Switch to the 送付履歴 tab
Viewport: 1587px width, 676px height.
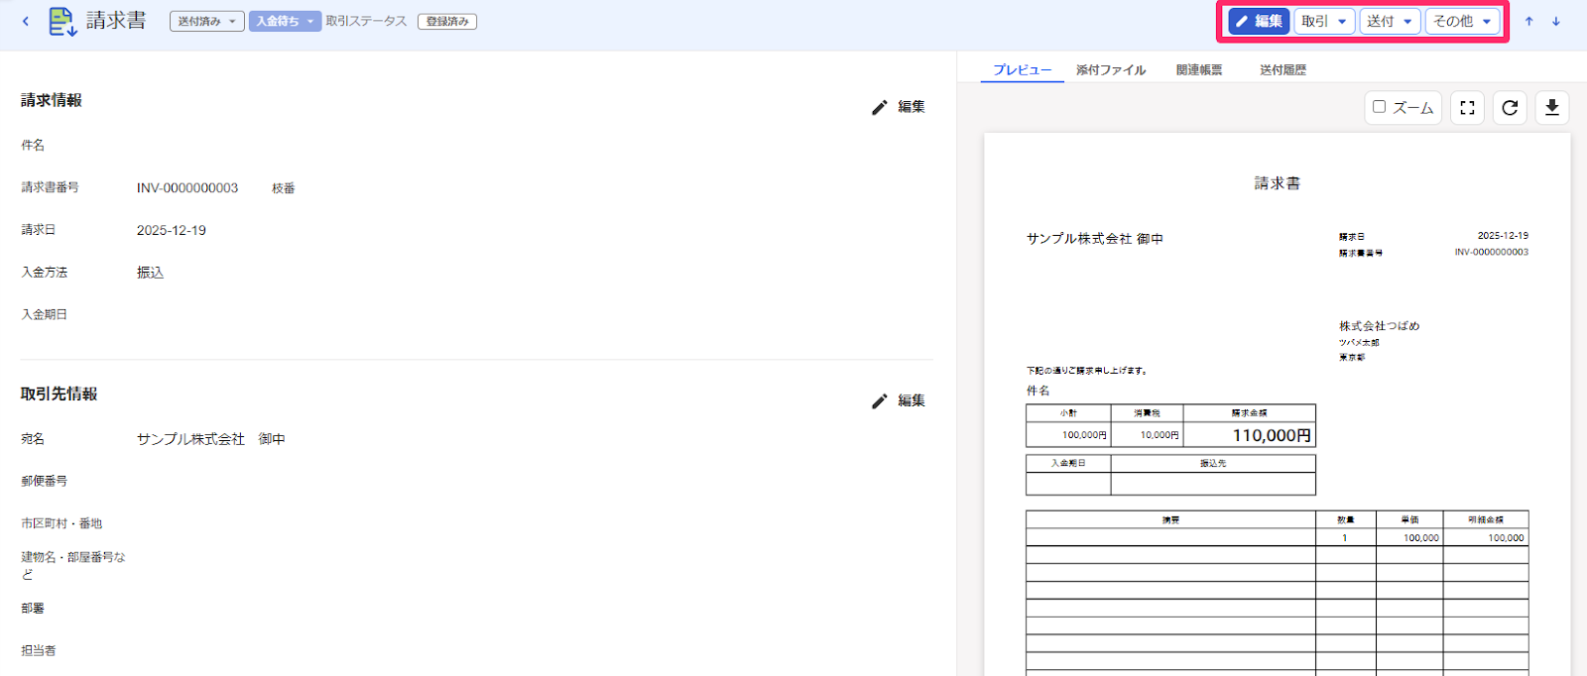pyautogui.click(x=1282, y=69)
